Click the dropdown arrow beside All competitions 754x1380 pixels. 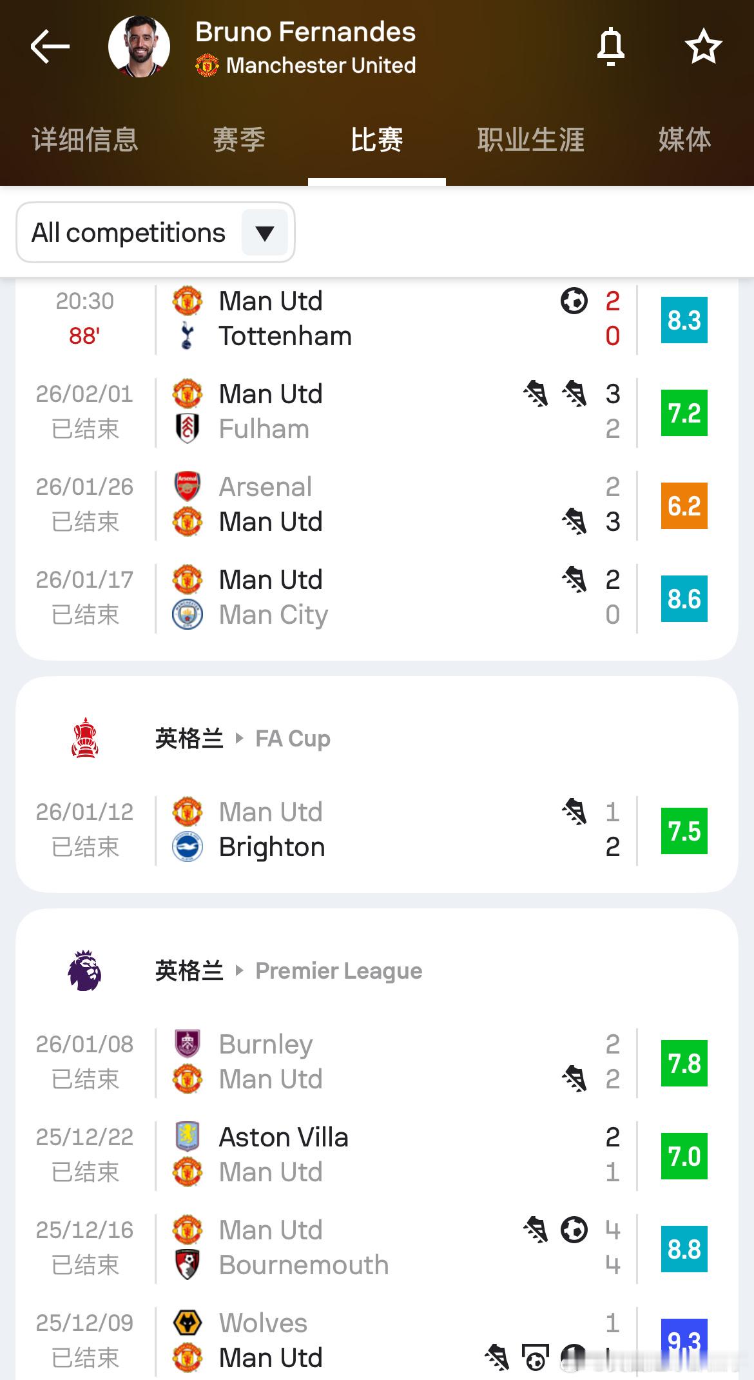[x=265, y=232]
